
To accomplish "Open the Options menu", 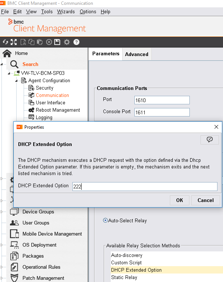I will pyautogui.click(x=88, y=12).
